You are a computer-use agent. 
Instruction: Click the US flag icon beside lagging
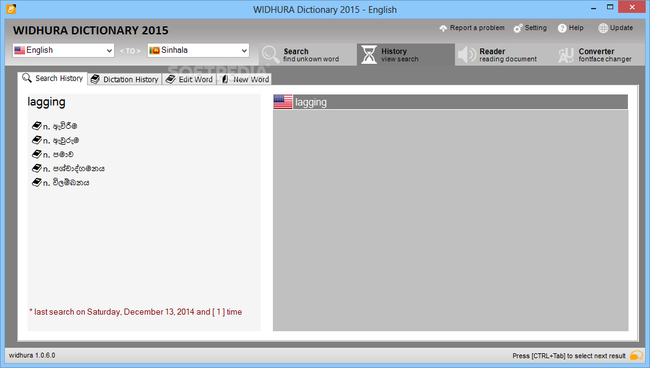[x=283, y=102]
